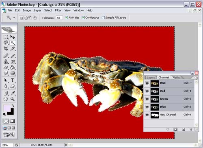Open foreground color swatch picker

pos(6,108)
